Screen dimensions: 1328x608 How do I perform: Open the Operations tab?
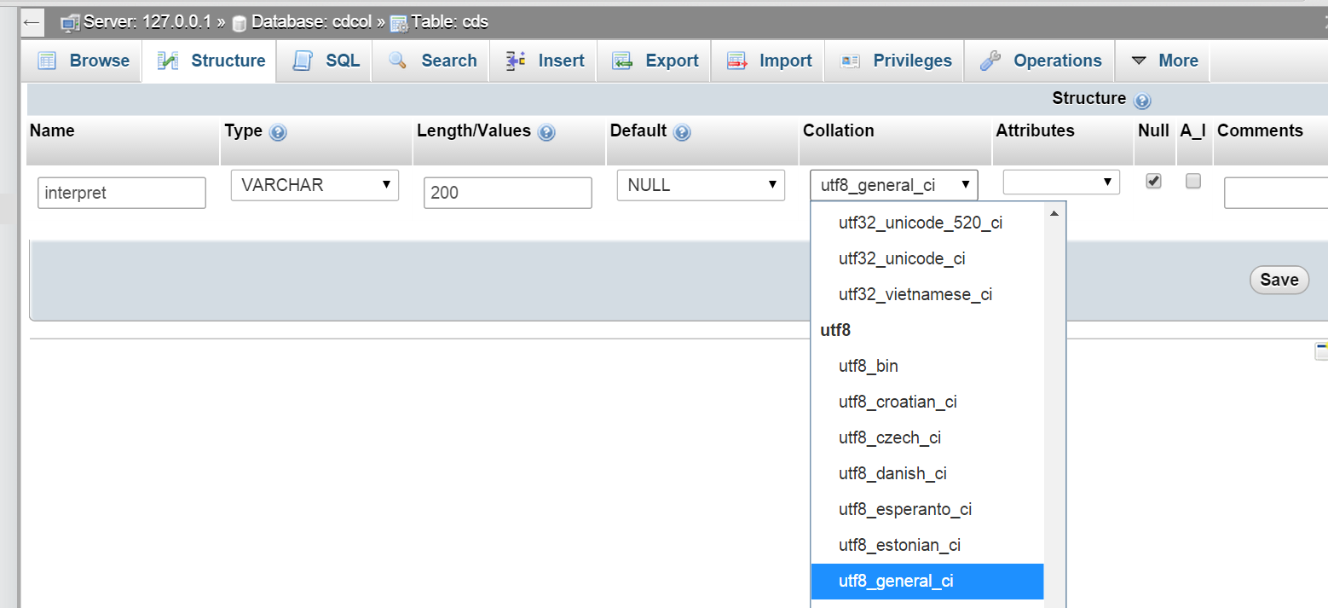[1040, 61]
